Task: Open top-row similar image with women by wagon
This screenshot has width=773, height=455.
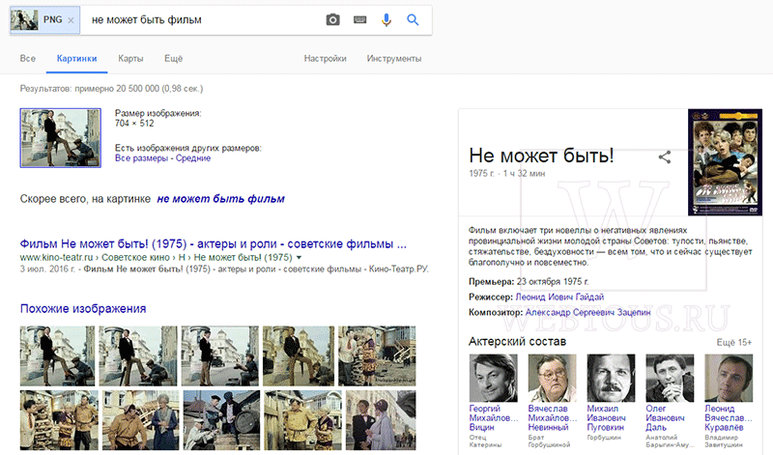Action: click(377, 355)
